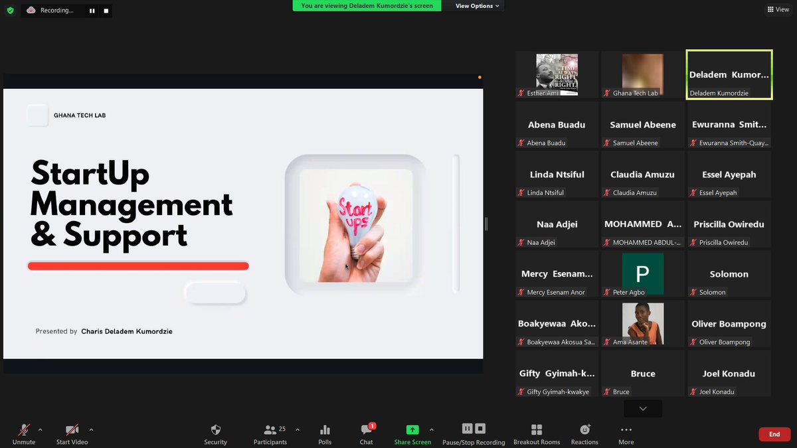Viewport: 797px width, 448px height.
Task: Click presenter name Charis Deladem Kumordzie
Action: 127,331
